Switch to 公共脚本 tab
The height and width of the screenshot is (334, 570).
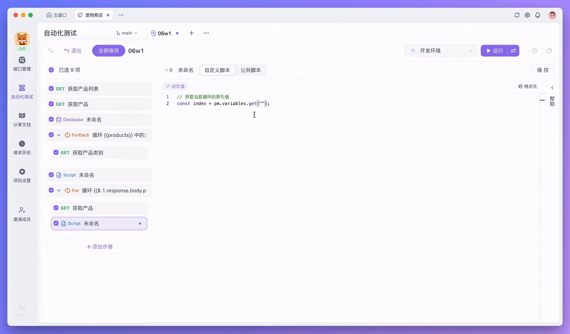[250, 70]
